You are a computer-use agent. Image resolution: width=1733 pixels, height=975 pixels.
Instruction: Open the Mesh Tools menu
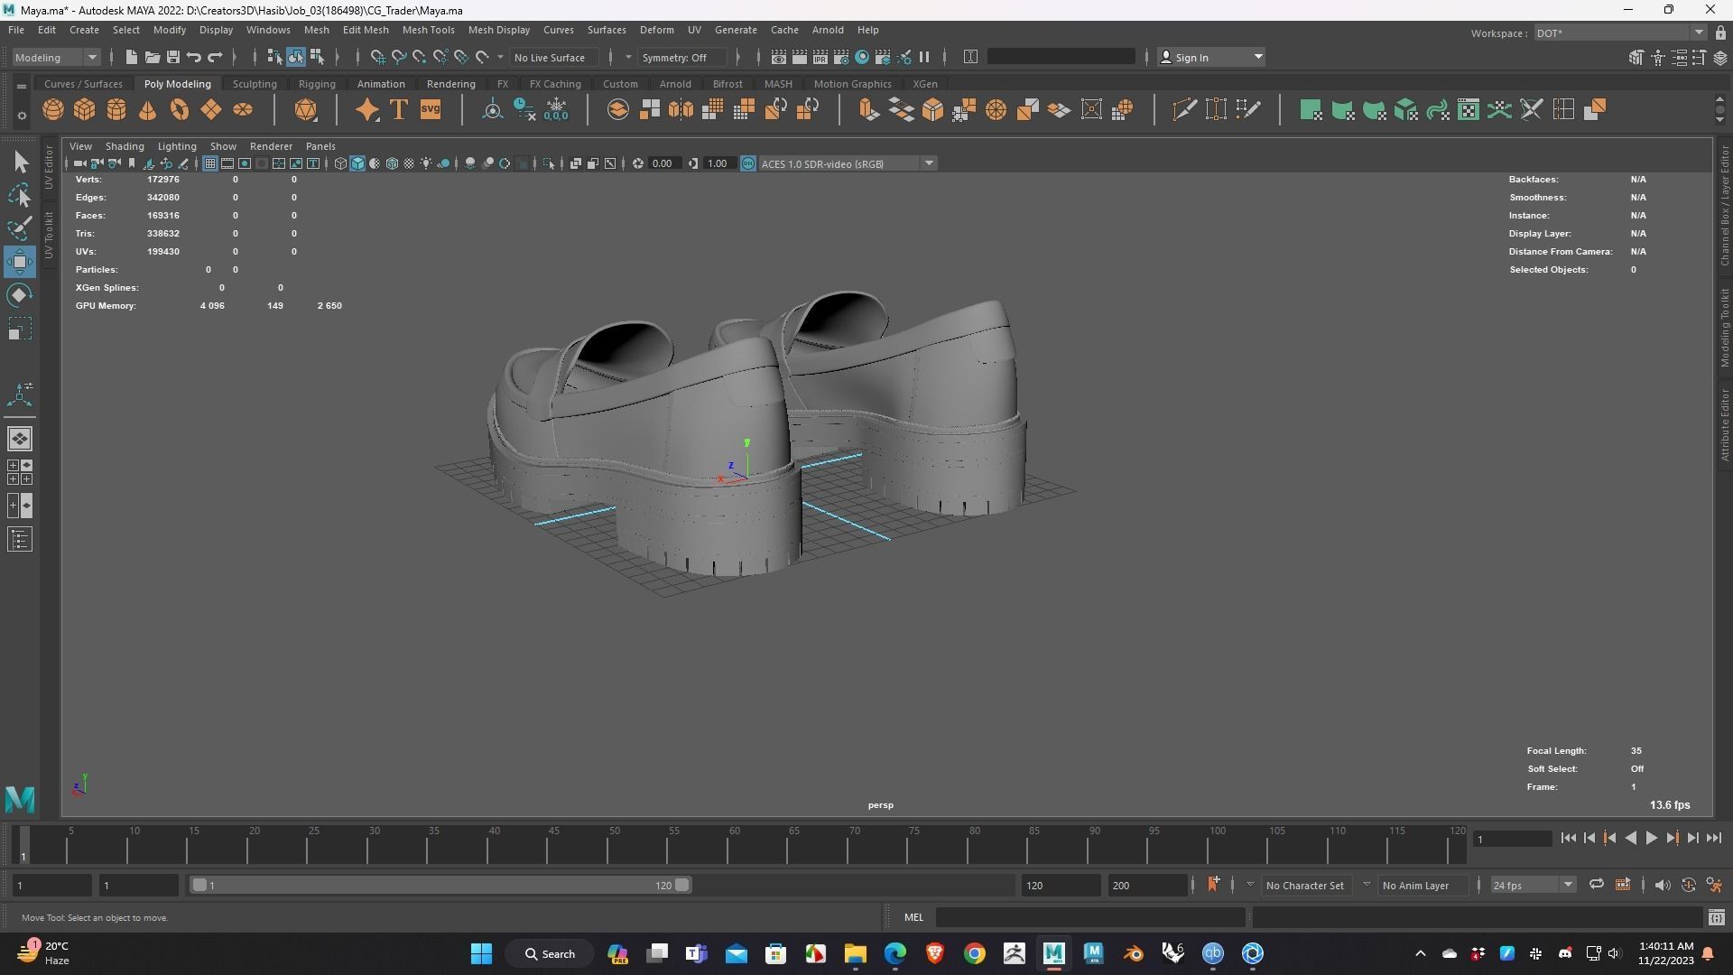click(428, 30)
